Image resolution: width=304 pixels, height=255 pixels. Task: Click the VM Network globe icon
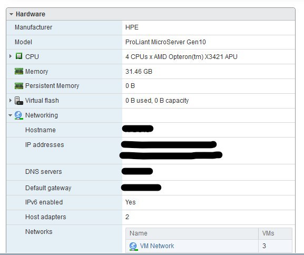(133, 246)
